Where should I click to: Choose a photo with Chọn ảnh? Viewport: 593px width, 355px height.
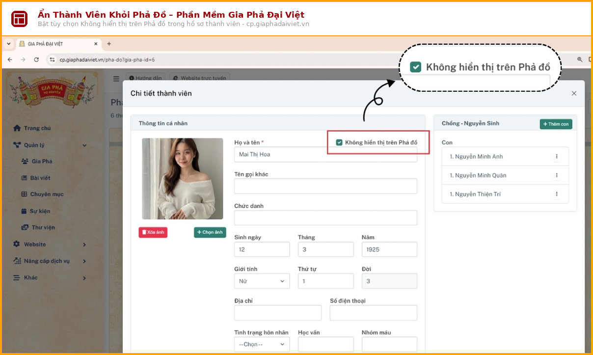tap(210, 232)
